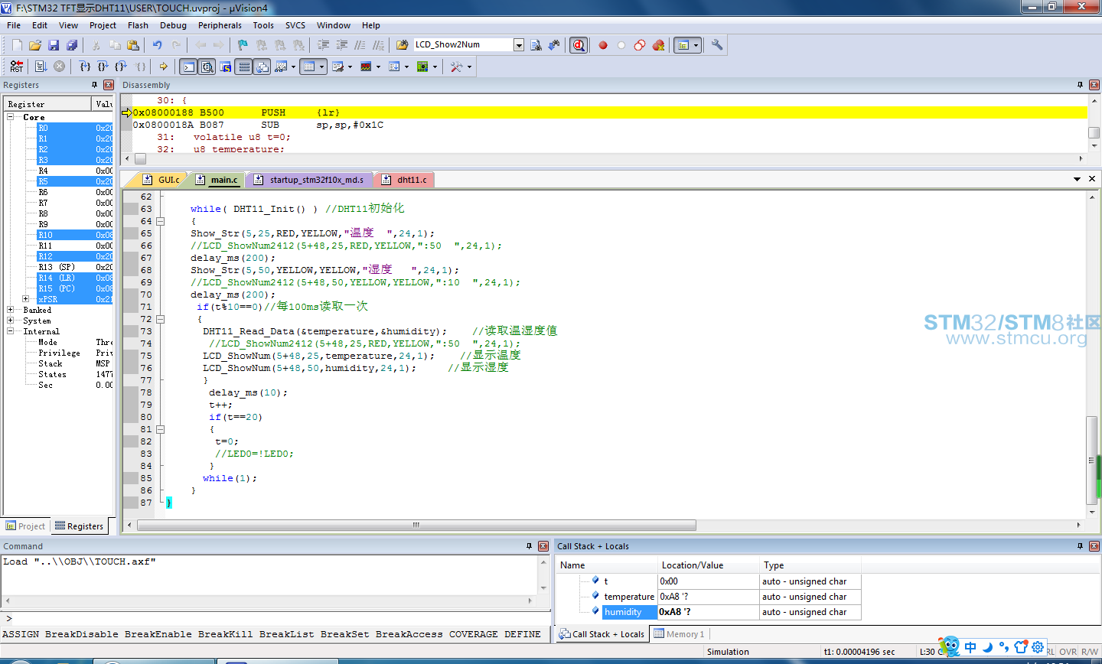Run the program from the debug toolbar

point(41,67)
